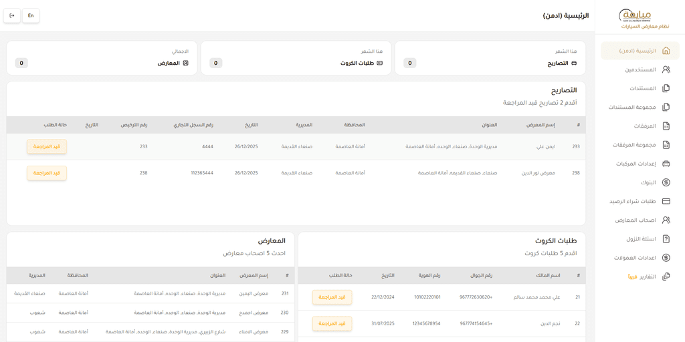Open المرفقات menu item
This screenshot has width=685, height=342.
pos(645,126)
